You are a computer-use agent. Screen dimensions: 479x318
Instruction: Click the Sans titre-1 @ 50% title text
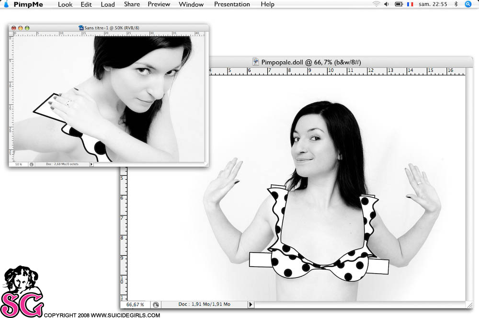[x=112, y=28]
